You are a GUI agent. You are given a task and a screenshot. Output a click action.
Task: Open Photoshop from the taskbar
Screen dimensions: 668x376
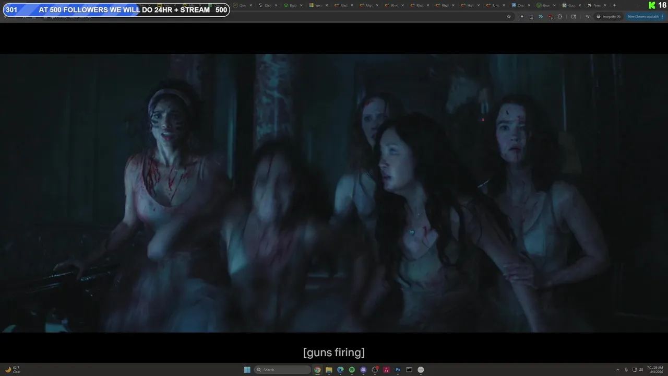tap(398, 370)
